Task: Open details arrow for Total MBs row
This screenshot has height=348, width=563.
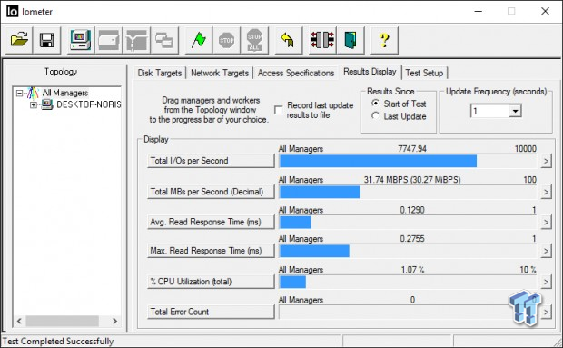Action: pyautogui.click(x=546, y=192)
